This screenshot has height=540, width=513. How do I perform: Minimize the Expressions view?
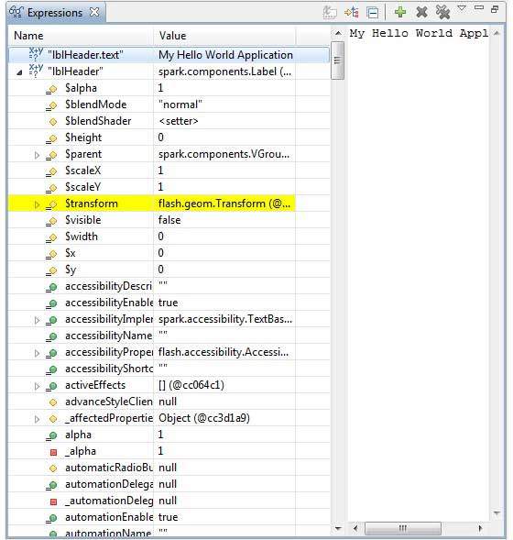[478, 7]
